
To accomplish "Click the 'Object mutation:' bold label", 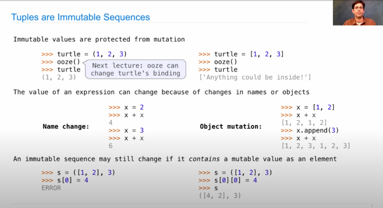I will click(230, 126).
